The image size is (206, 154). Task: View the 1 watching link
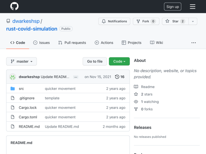pos(150,102)
